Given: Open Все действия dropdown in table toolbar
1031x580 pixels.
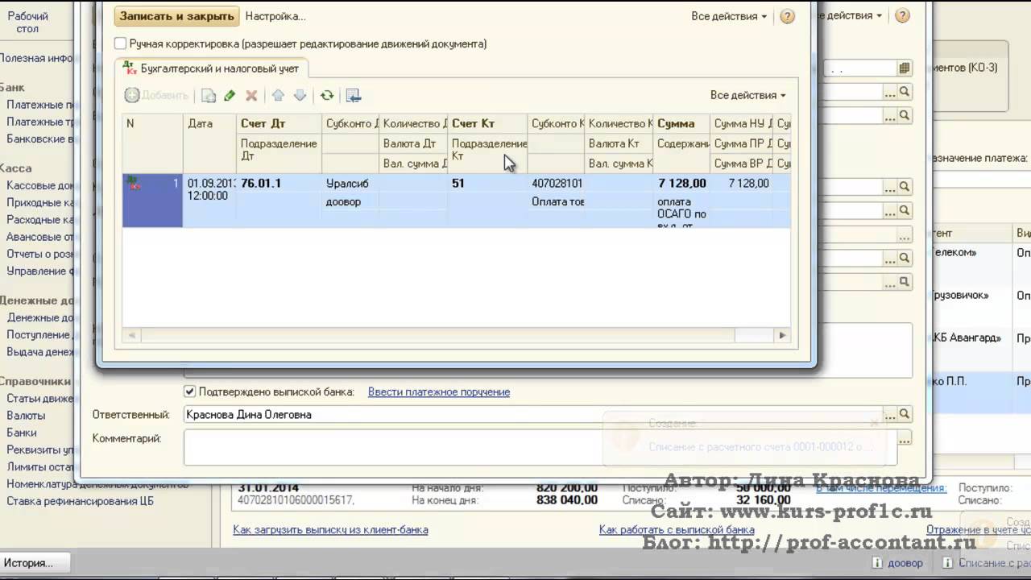Looking at the screenshot, I should coord(747,95).
